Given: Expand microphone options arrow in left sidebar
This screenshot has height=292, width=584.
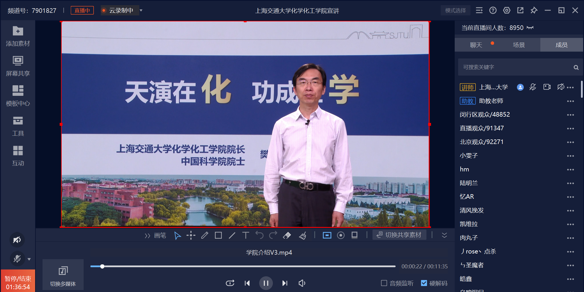Looking at the screenshot, I should tap(29, 259).
